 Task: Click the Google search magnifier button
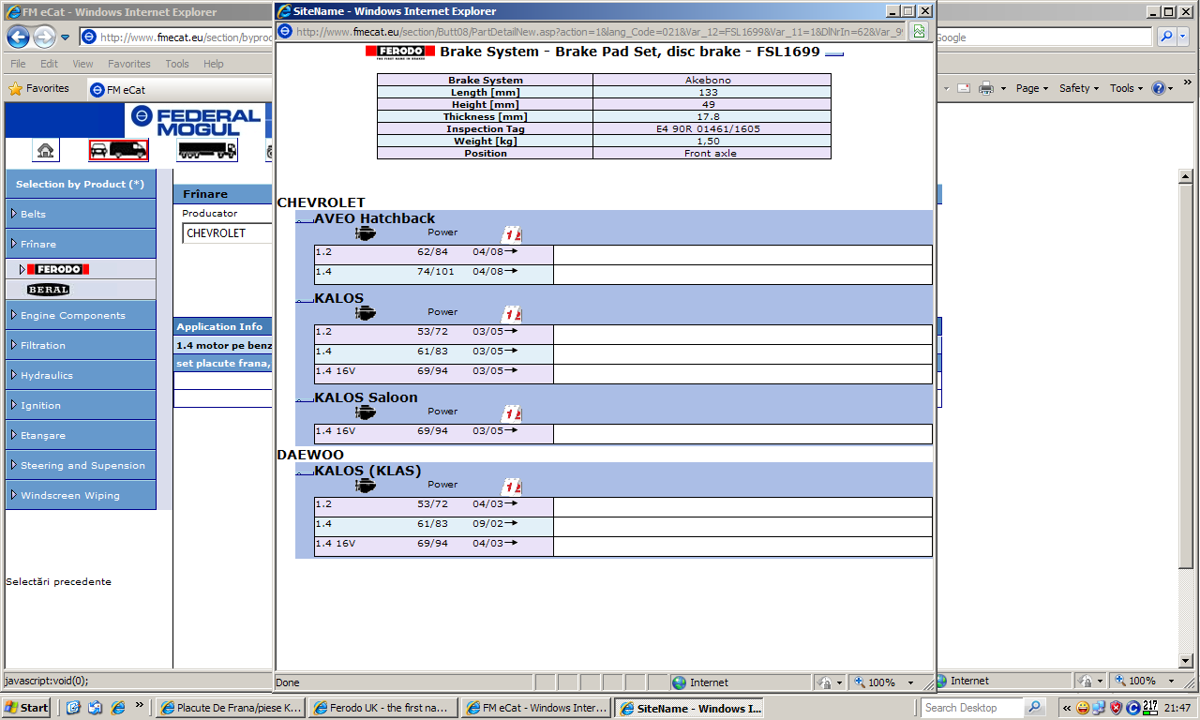[1167, 37]
